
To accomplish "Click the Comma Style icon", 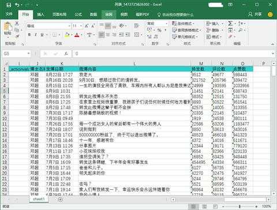I will tap(165, 30).
